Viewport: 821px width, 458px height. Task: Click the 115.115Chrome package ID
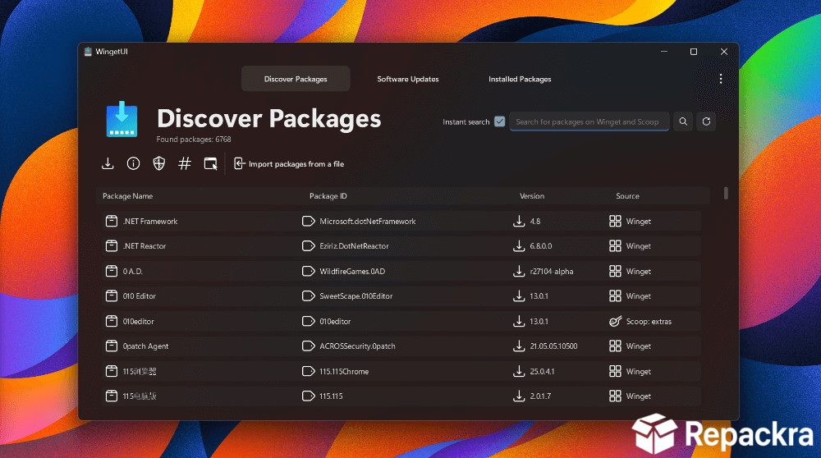pyautogui.click(x=344, y=372)
